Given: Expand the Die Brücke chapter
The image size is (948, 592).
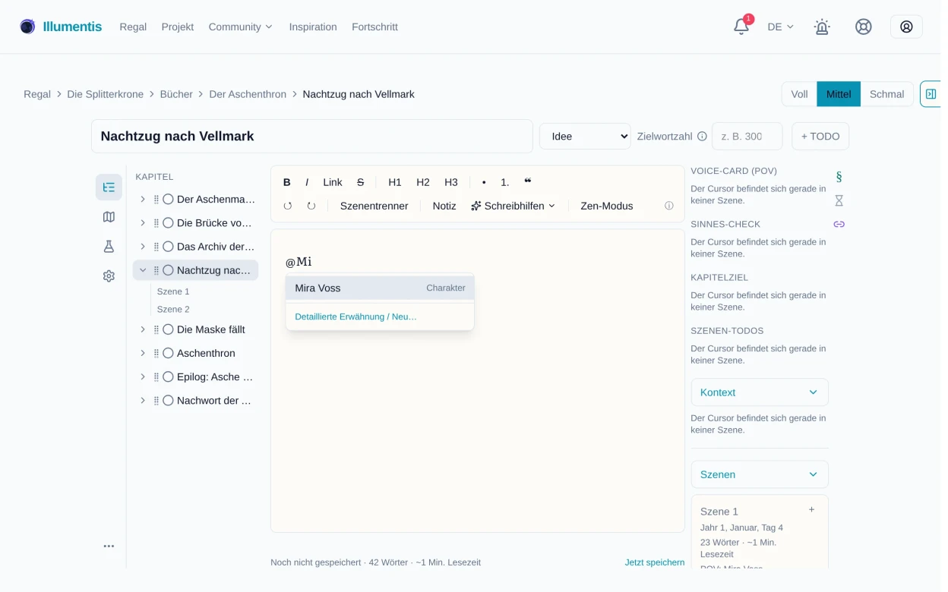Looking at the screenshot, I should click(x=143, y=223).
